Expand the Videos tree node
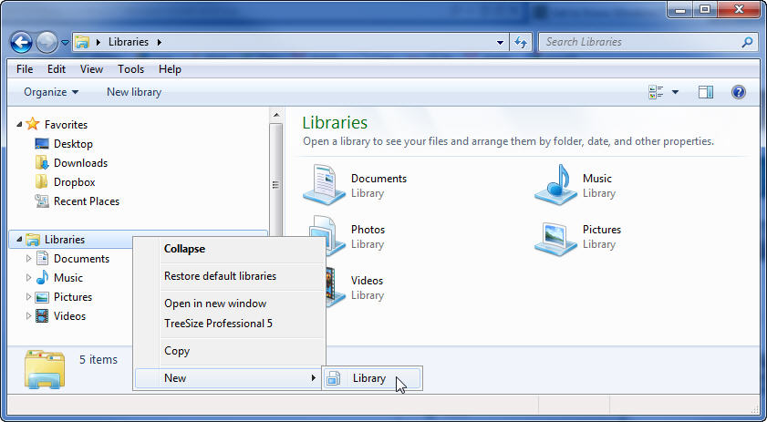 pos(28,316)
